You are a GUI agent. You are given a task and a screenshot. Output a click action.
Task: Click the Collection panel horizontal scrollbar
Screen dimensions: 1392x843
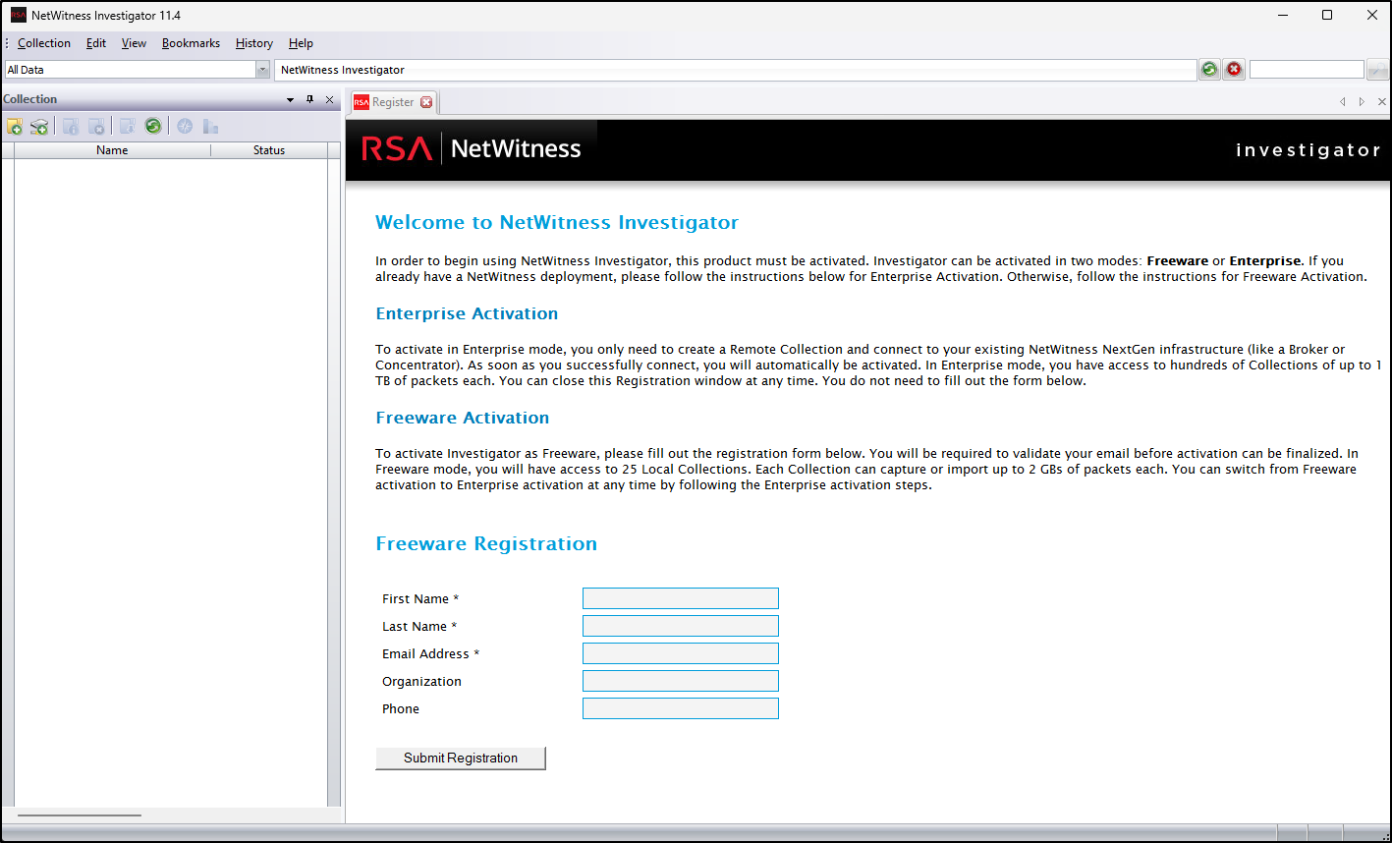(80, 815)
